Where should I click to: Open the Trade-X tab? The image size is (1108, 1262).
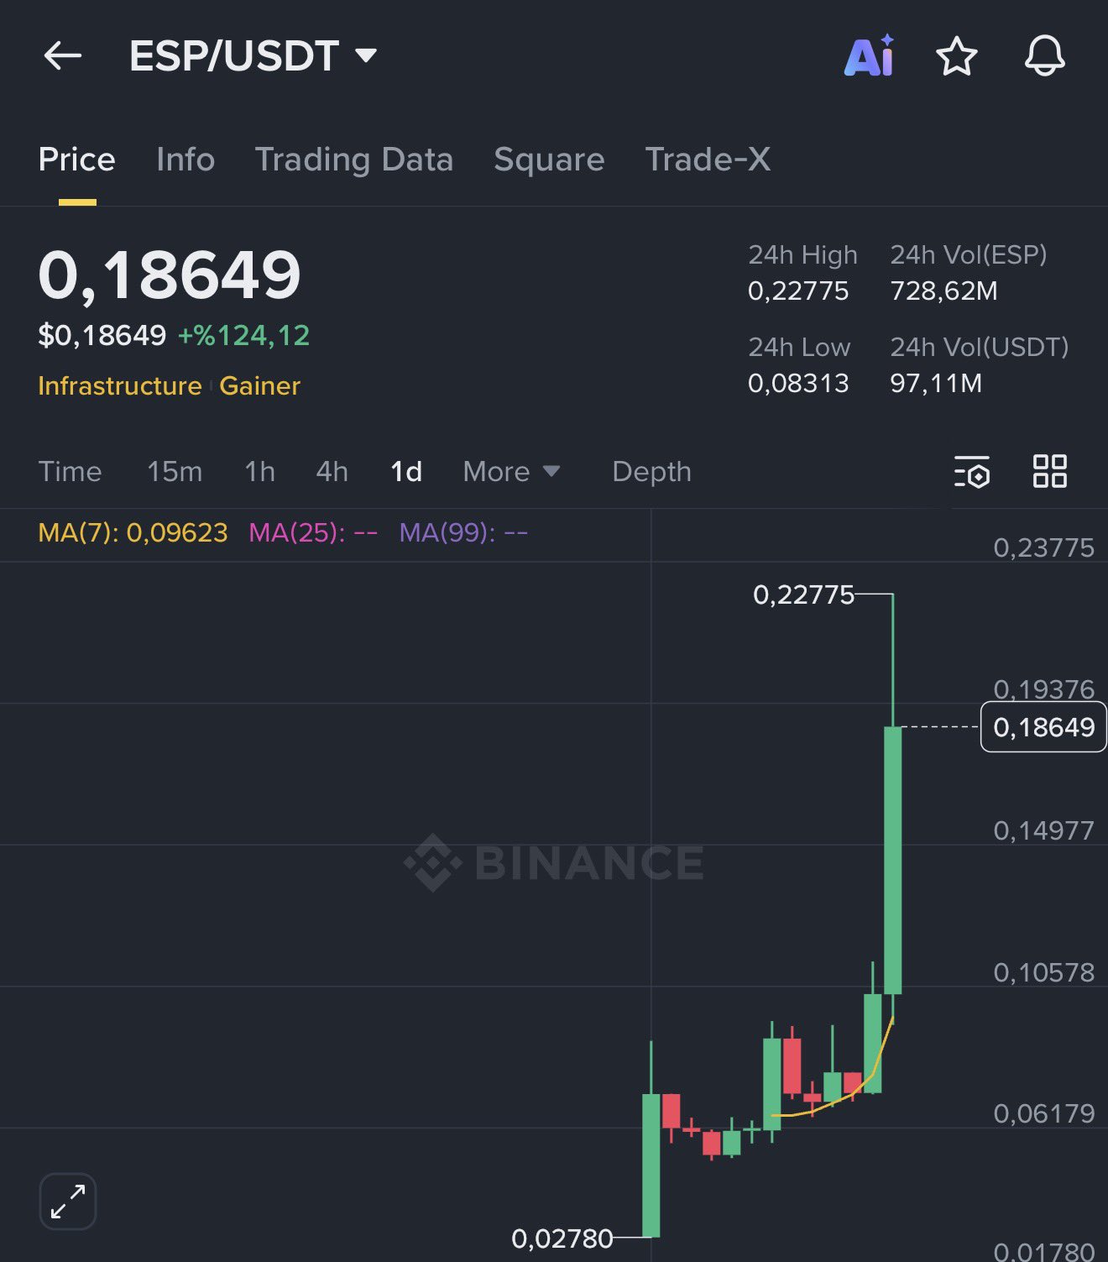pyautogui.click(x=708, y=160)
